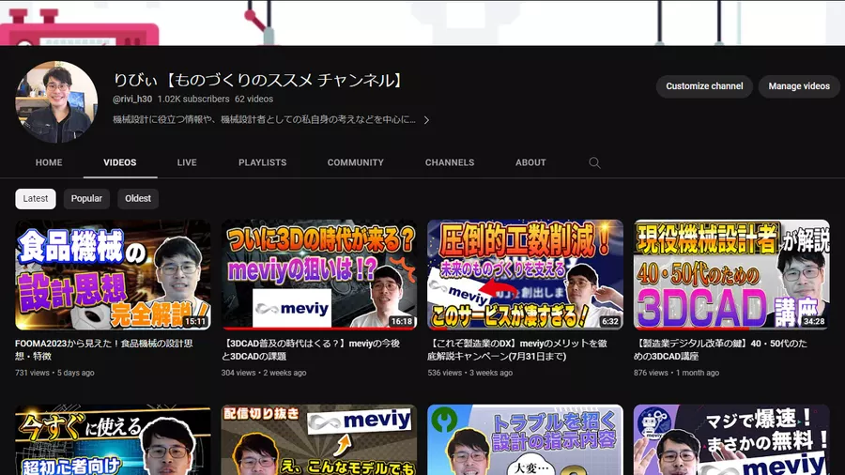Click the 1.02K subscribers text
This screenshot has height=475, width=845.
point(193,100)
